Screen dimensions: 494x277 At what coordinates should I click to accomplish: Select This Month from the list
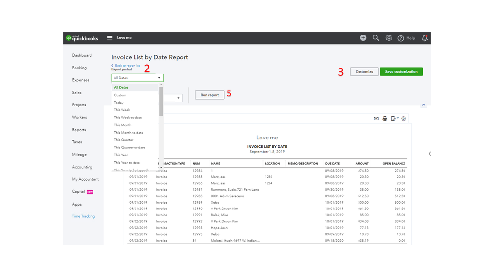[x=123, y=125]
